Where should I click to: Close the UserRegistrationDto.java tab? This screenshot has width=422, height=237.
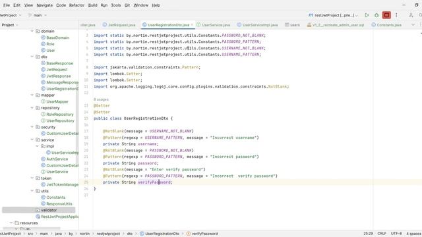coord(192,25)
